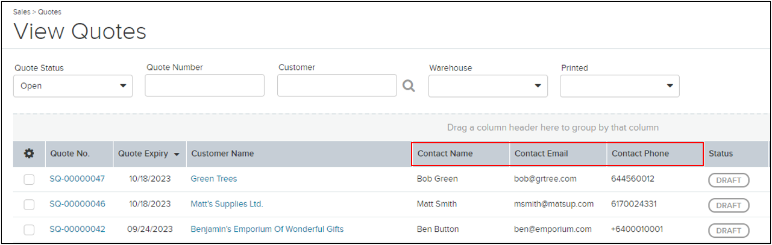Expand the Quote Status dropdown
This screenshot has height=245, width=772.
pyautogui.click(x=73, y=86)
